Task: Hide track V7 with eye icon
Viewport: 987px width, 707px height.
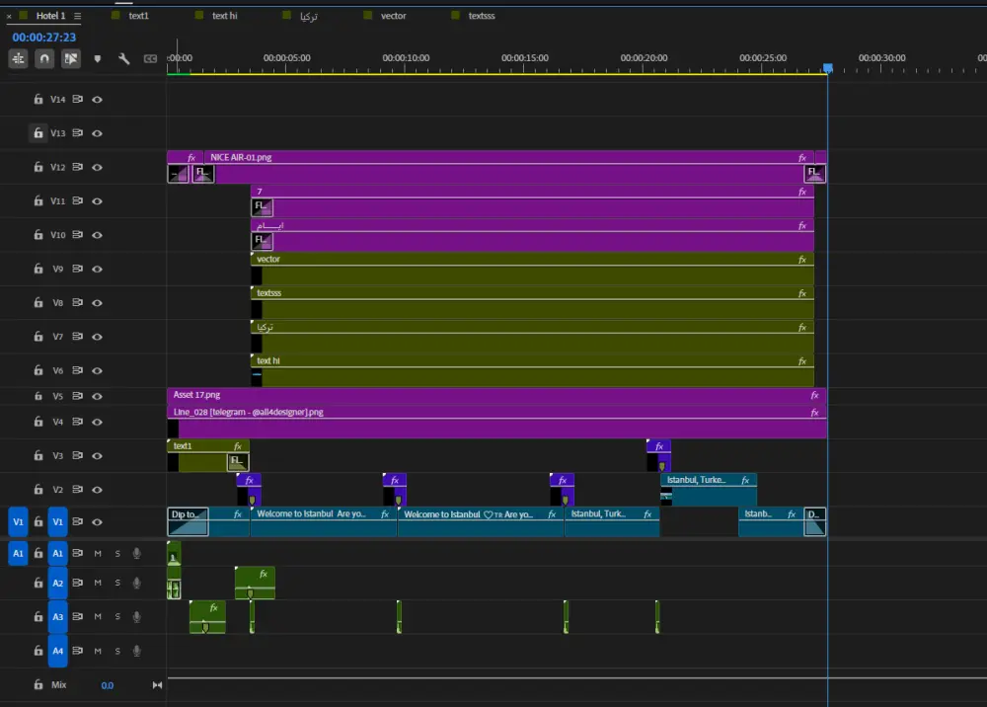Action: pyautogui.click(x=97, y=337)
